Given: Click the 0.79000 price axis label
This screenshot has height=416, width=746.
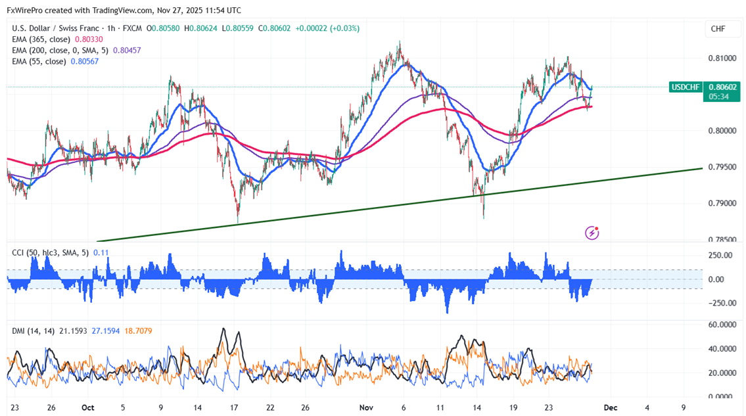Looking at the screenshot, I should tap(722, 203).
